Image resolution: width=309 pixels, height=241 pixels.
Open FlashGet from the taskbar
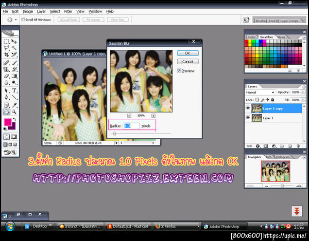[128, 227]
